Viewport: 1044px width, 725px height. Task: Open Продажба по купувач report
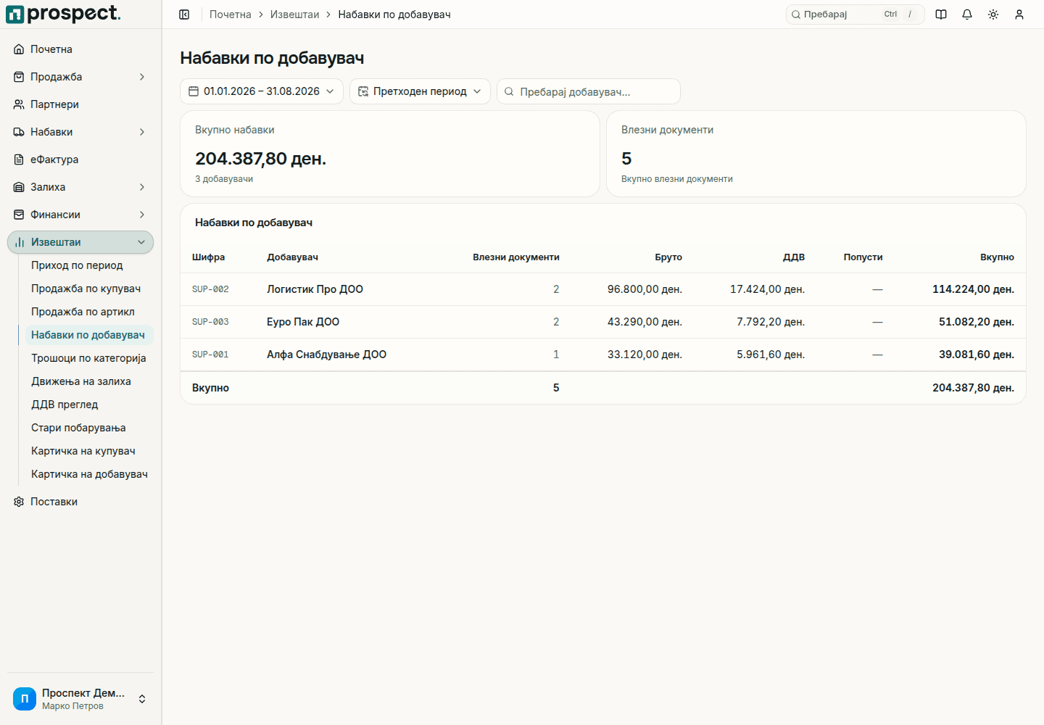(86, 289)
